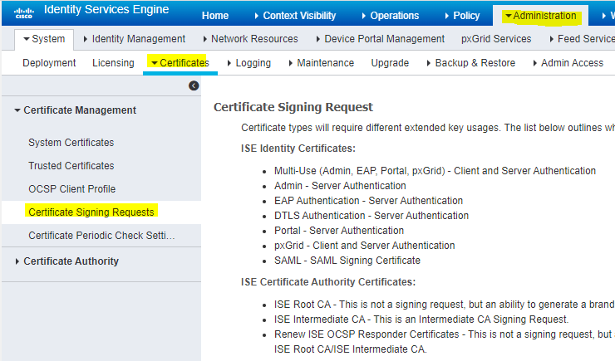The image size is (615, 361).
Task: Open the Upgrade page
Action: 390,63
